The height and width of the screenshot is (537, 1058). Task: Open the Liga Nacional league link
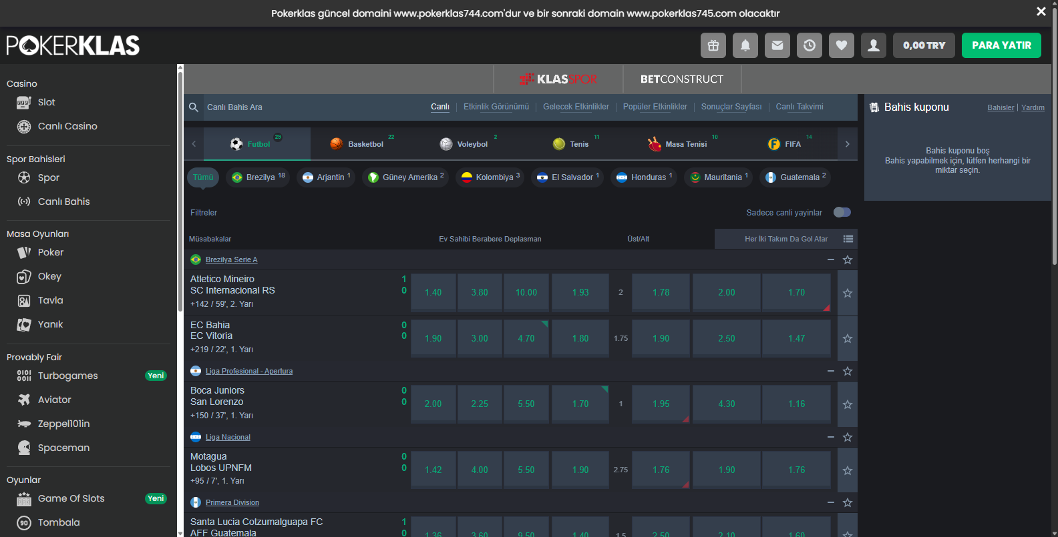point(228,437)
